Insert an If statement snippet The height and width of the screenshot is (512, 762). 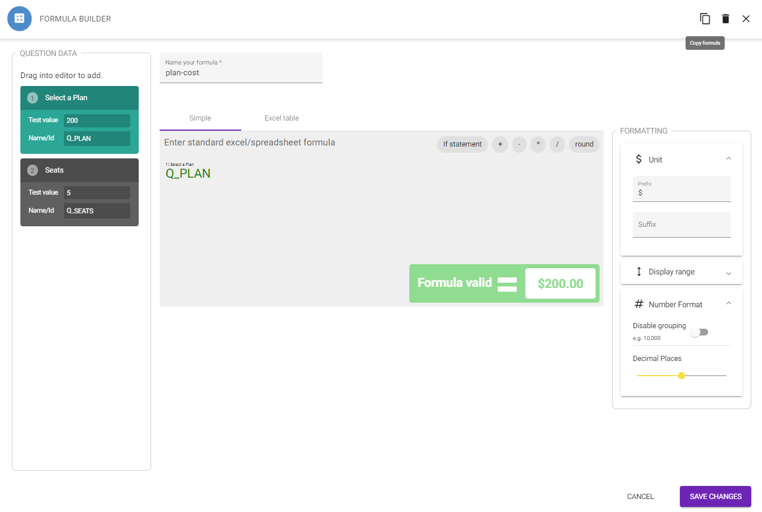click(463, 144)
